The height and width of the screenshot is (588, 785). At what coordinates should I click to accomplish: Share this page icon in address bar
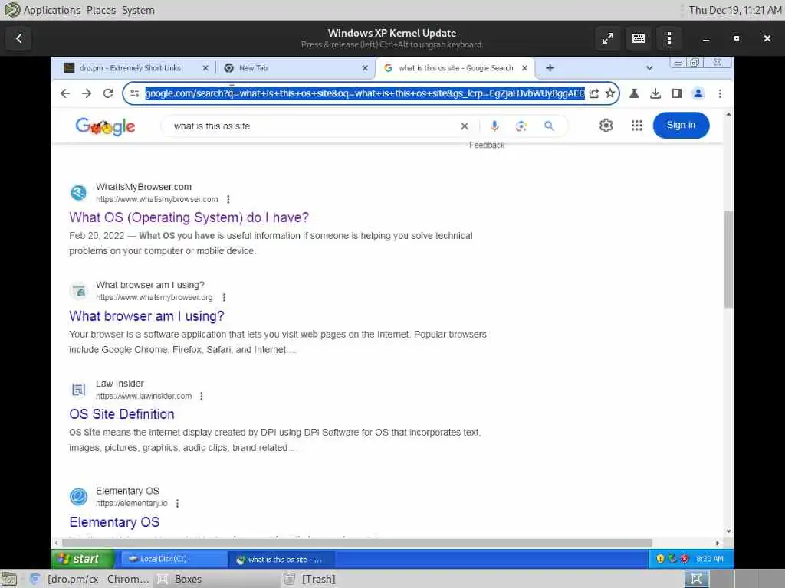pyautogui.click(x=594, y=93)
